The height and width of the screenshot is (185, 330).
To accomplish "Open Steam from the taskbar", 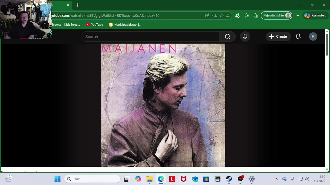I will pos(229,179).
